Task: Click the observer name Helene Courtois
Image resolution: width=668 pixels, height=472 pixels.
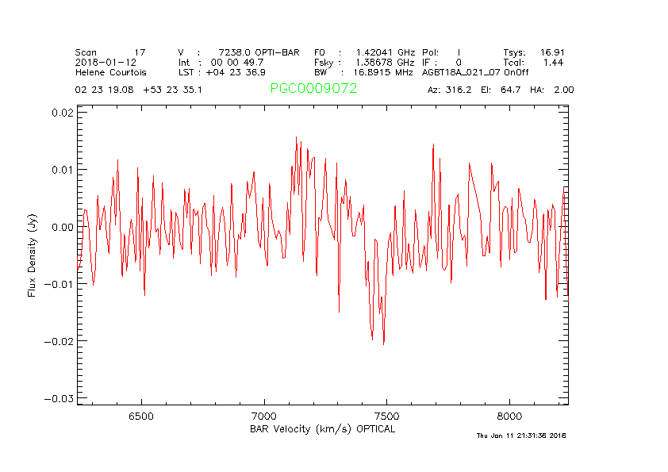Action: point(110,72)
